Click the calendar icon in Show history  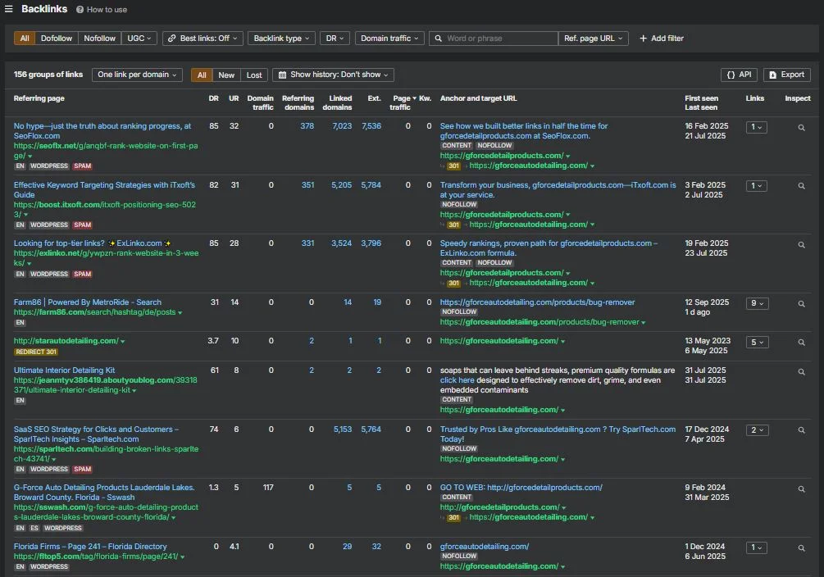(x=282, y=75)
